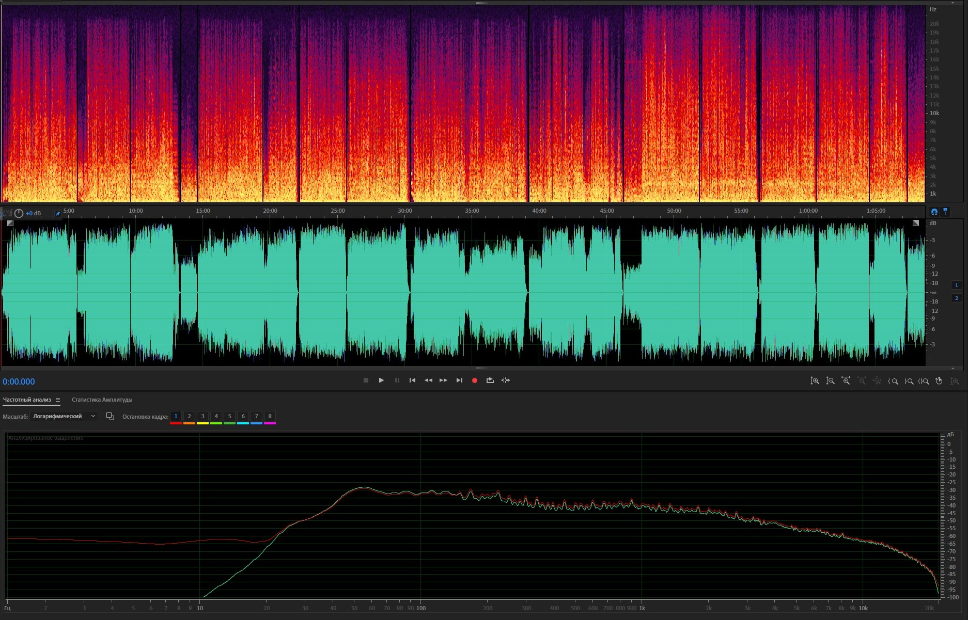The height and width of the screenshot is (620, 968).
Task: Click hold frame button 3
Action: (202, 416)
